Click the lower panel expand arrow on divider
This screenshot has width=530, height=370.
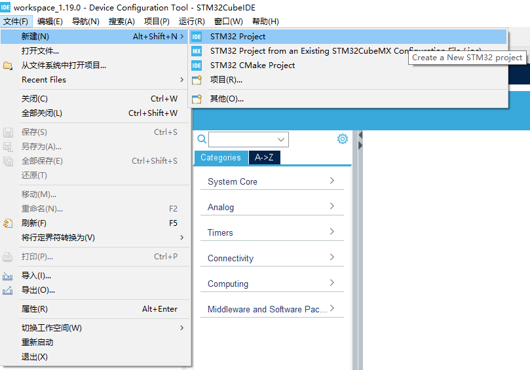click(360, 145)
